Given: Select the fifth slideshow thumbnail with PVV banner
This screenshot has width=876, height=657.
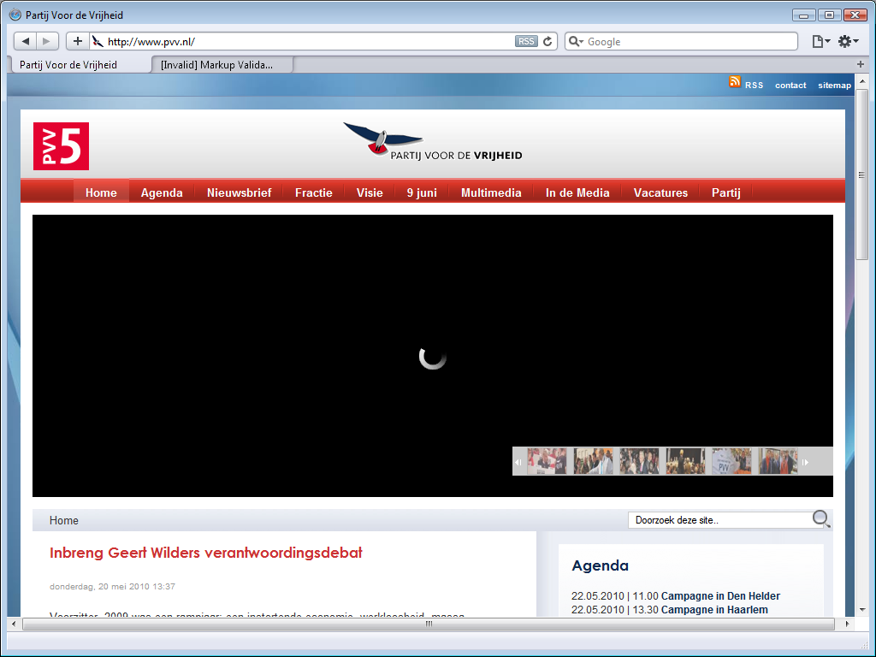Looking at the screenshot, I should [x=732, y=461].
